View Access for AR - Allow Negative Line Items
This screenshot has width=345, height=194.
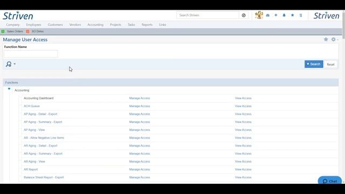243,138
